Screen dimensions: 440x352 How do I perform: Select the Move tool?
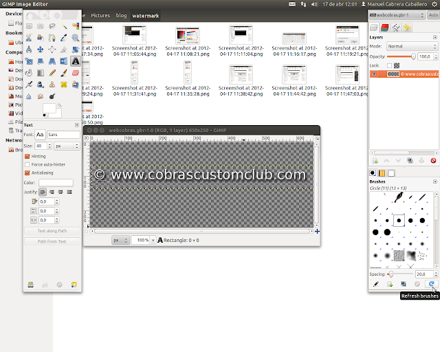click(x=41, y=49)
